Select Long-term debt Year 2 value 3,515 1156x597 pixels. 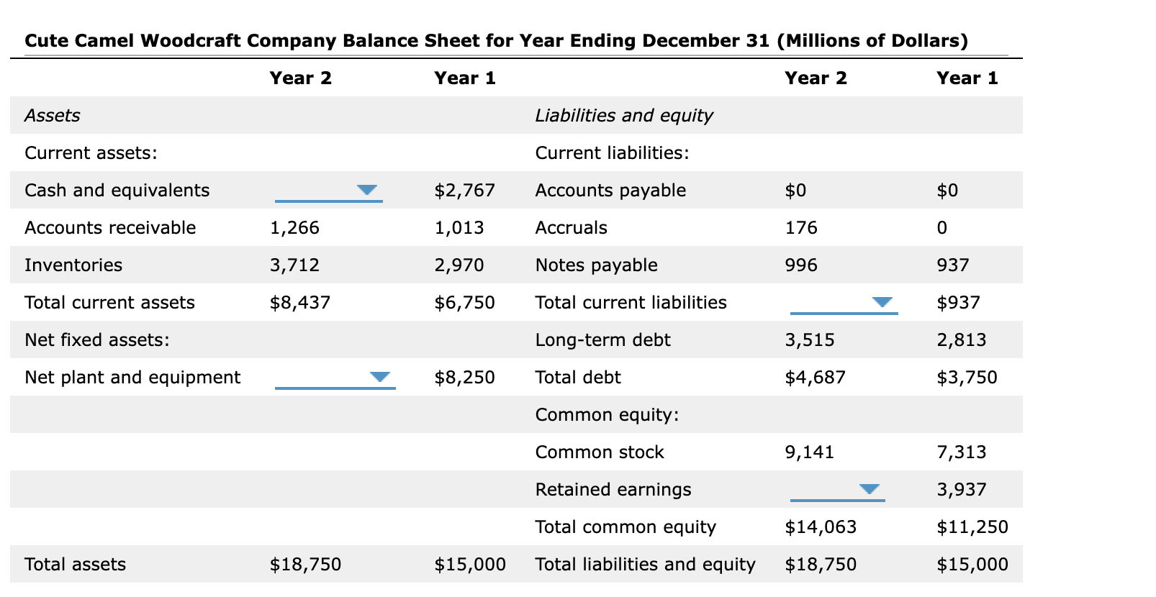point(810,340)
